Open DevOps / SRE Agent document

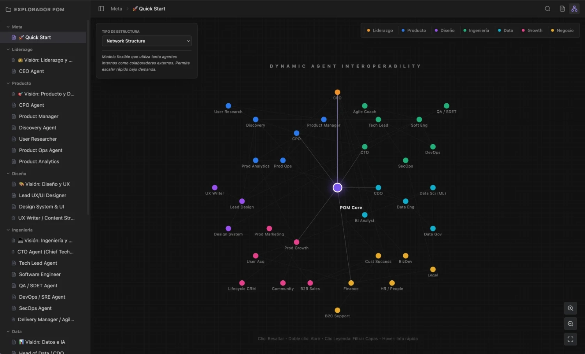[x=43, y=297]
